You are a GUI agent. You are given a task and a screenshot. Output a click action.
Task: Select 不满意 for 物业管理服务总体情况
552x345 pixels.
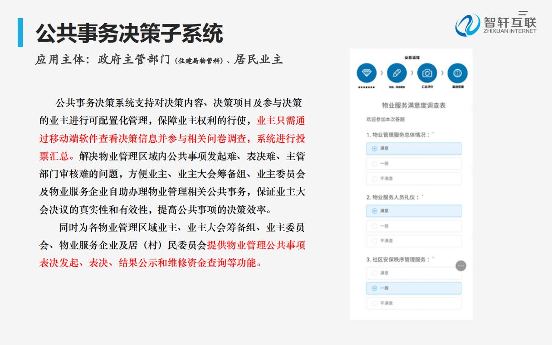414,179
